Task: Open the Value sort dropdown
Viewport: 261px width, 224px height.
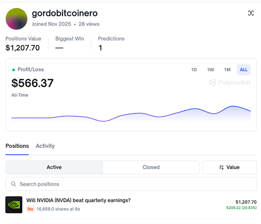Action: click(x=229, y=167)
